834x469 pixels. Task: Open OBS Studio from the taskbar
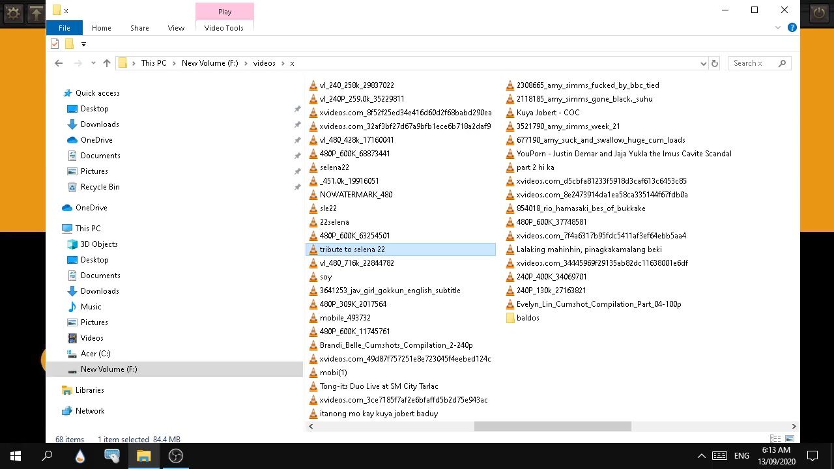(x=176, y=456)
